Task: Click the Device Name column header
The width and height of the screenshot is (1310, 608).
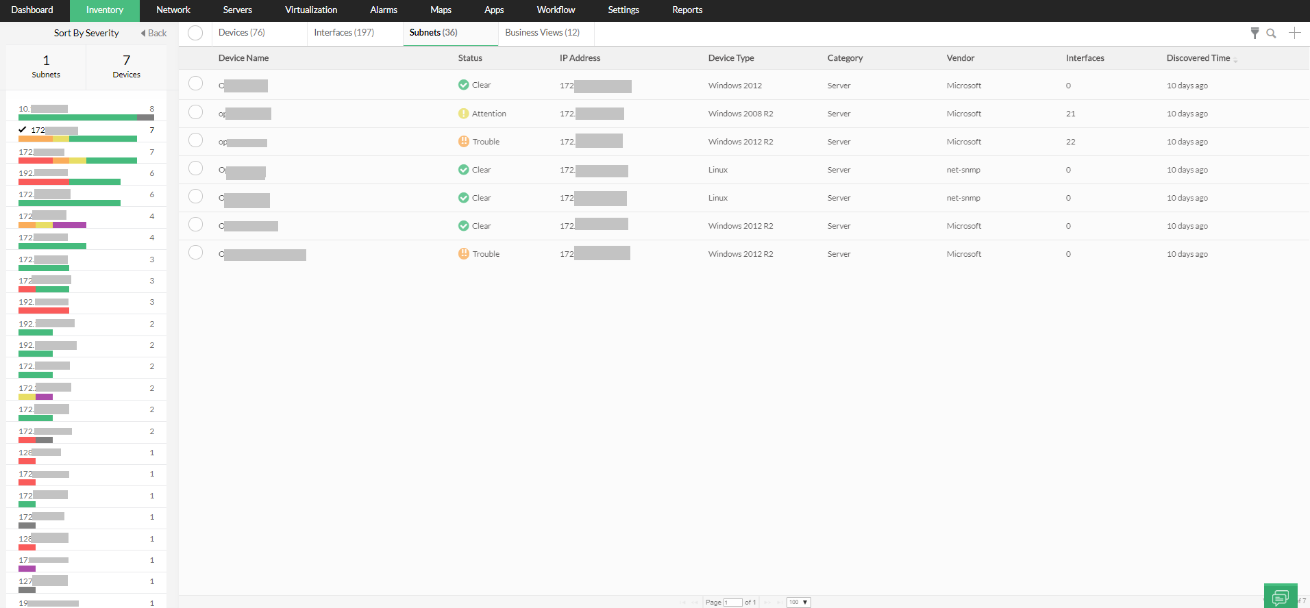Action: click(x=243, y=58)
